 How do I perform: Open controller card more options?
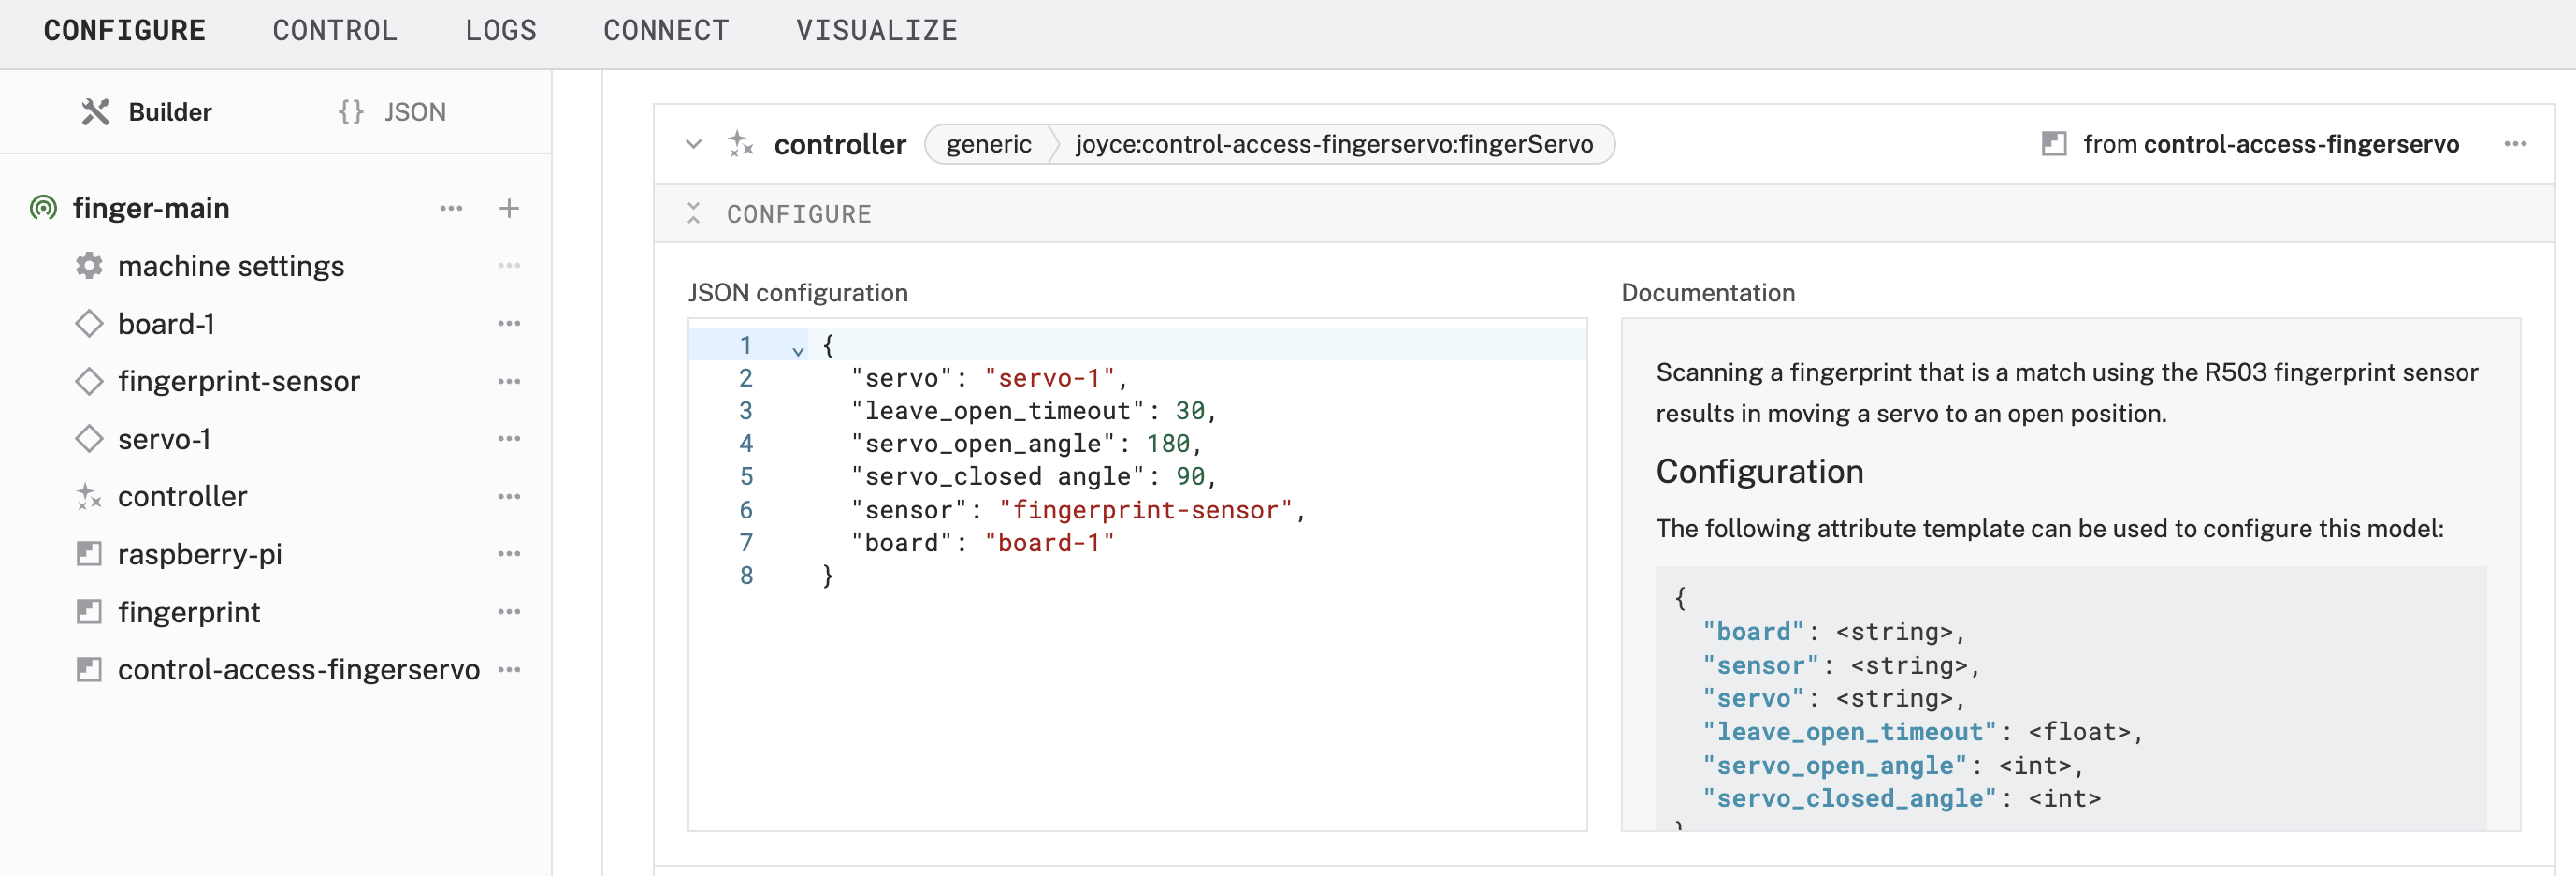pyautogui.click(x=2515, y=145)
